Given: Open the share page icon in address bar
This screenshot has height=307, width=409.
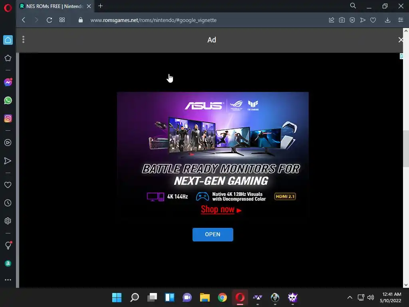Looking at the screenshot, I should coord(332,20).
